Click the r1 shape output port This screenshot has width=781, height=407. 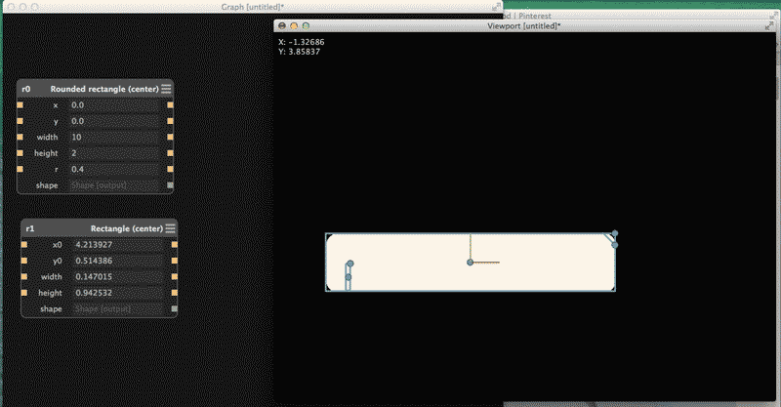point(175,308)
